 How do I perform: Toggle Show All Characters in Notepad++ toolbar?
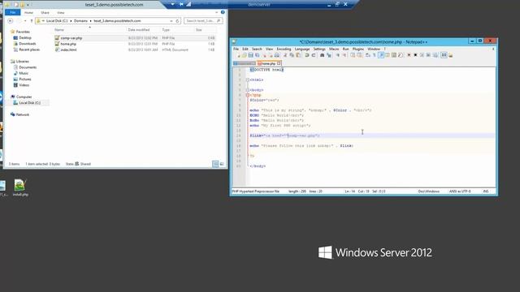[x=374, y=55]
